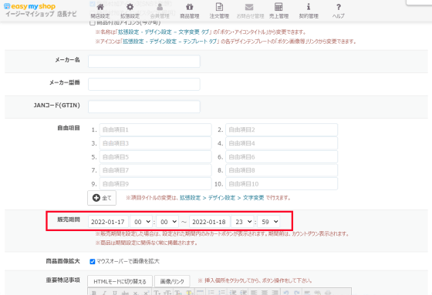Click the 自由項目10 input field
The height and width of the screenshot is (295, 432).
pos(282,184)
